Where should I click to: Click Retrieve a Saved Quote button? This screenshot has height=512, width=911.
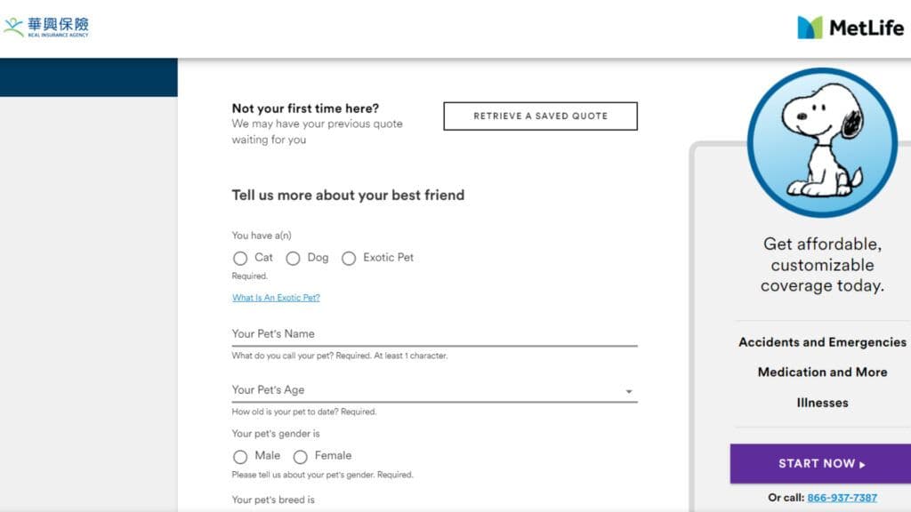(x=540, y=116)
